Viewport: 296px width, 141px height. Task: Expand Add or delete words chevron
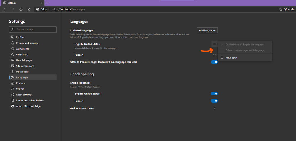click(x=215, y=108)
